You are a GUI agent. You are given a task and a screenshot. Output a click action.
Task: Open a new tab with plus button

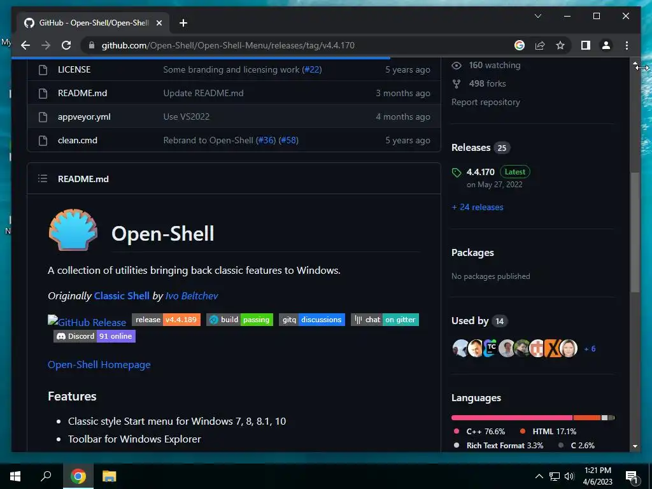coord(183,23)
